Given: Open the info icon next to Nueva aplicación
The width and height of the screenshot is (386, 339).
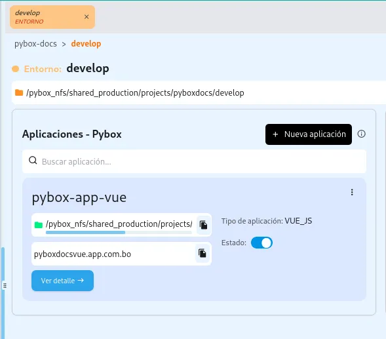Looking at the screenshot, I should click(x=361, y=134).
